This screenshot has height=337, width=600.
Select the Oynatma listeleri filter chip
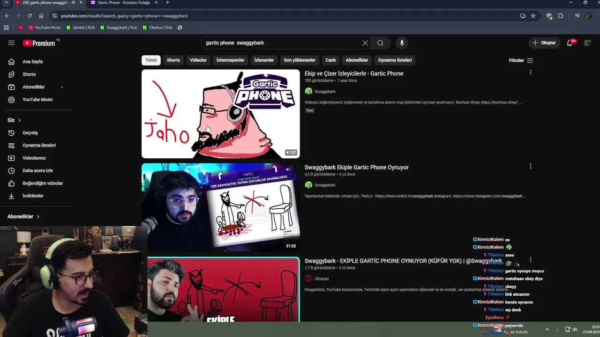395,60
